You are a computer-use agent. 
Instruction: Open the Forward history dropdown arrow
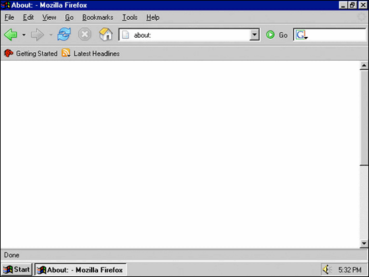(51, 35)
